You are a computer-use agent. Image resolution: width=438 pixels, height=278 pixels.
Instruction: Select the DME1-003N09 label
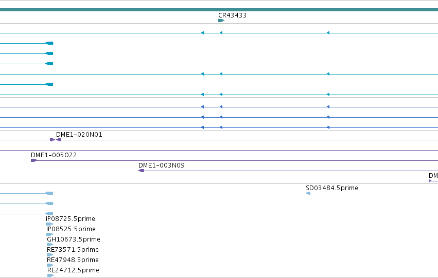[x=162, y=165]
